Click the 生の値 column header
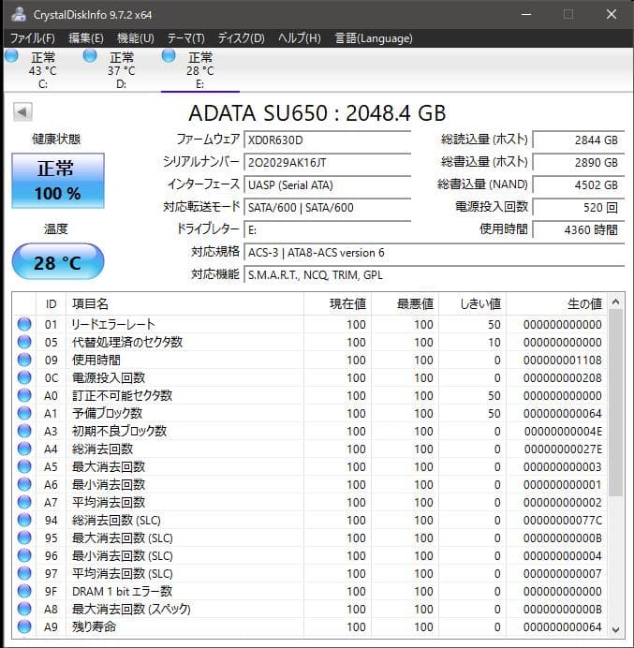The height and width of the screenshot is (648, 634). click(x=556, y=303)
